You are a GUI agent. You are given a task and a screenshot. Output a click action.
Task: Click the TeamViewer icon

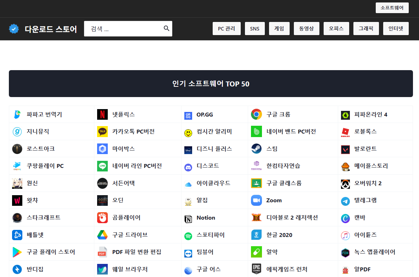coord(188,254)
